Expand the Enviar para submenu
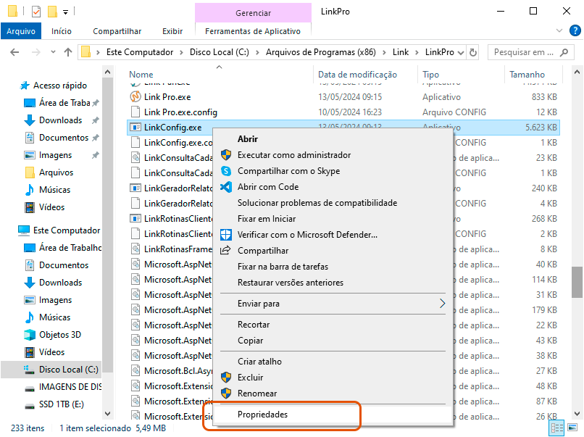Image resolution: width=584 pixels, height=437 pixels. pyautogui.click(x=442, y=304)
